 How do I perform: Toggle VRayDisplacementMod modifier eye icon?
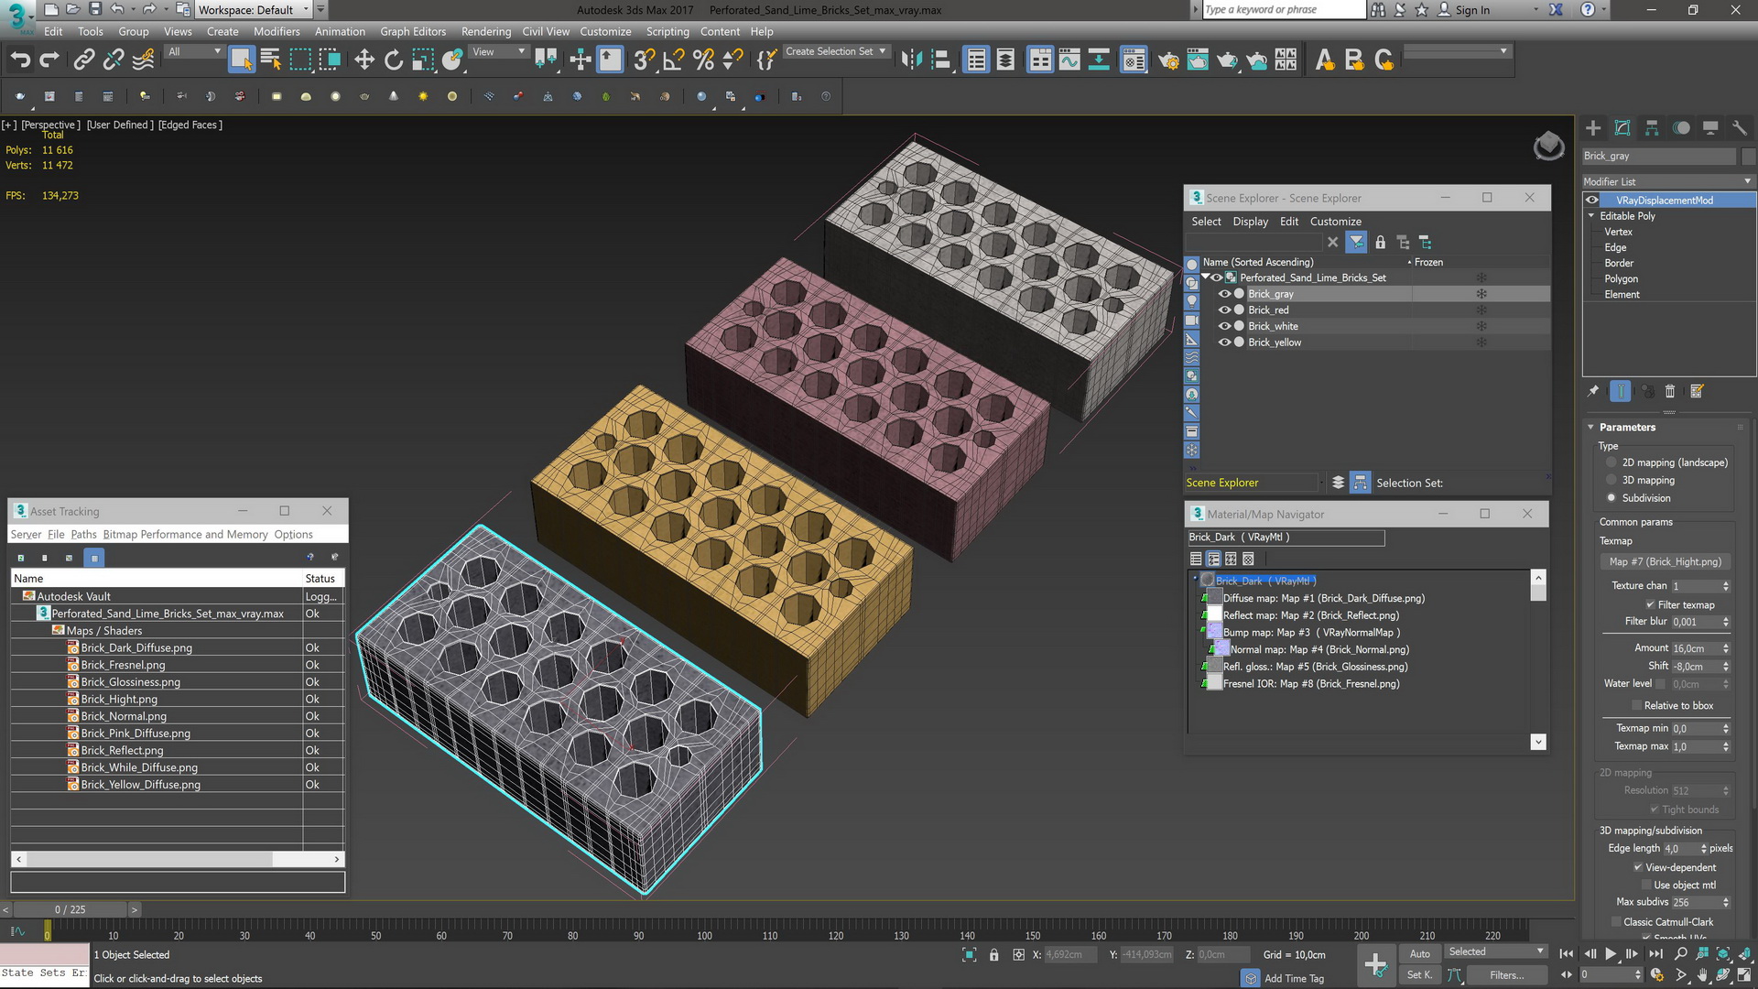point(1592,201)
